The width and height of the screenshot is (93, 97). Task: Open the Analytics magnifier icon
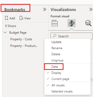(88, 23)
